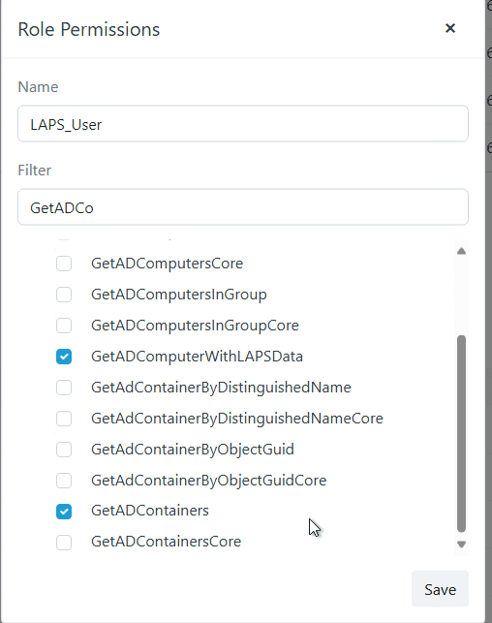Check GetAdContainerByDistinguishedName permission box

coord(64,388)
